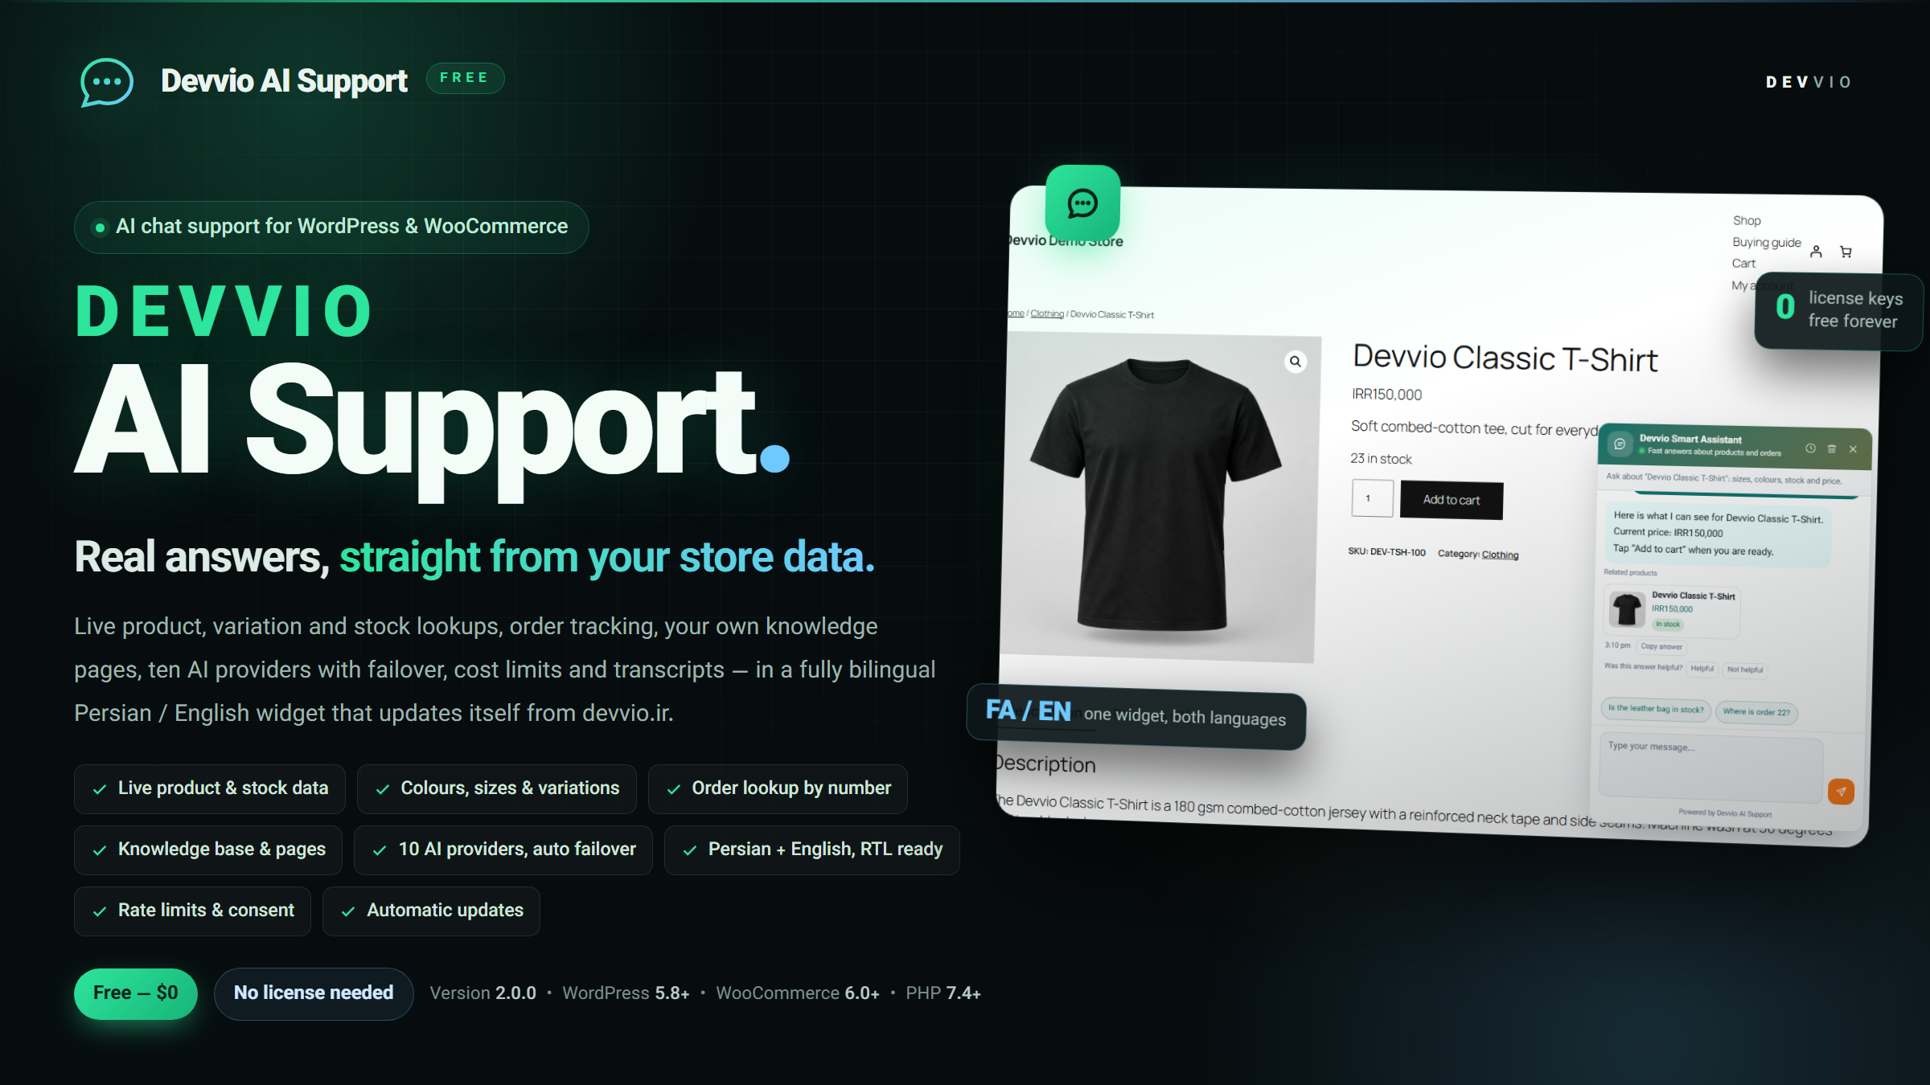
Task: Send the message with the orange arrow button
Action: (x=1841, y=792)
